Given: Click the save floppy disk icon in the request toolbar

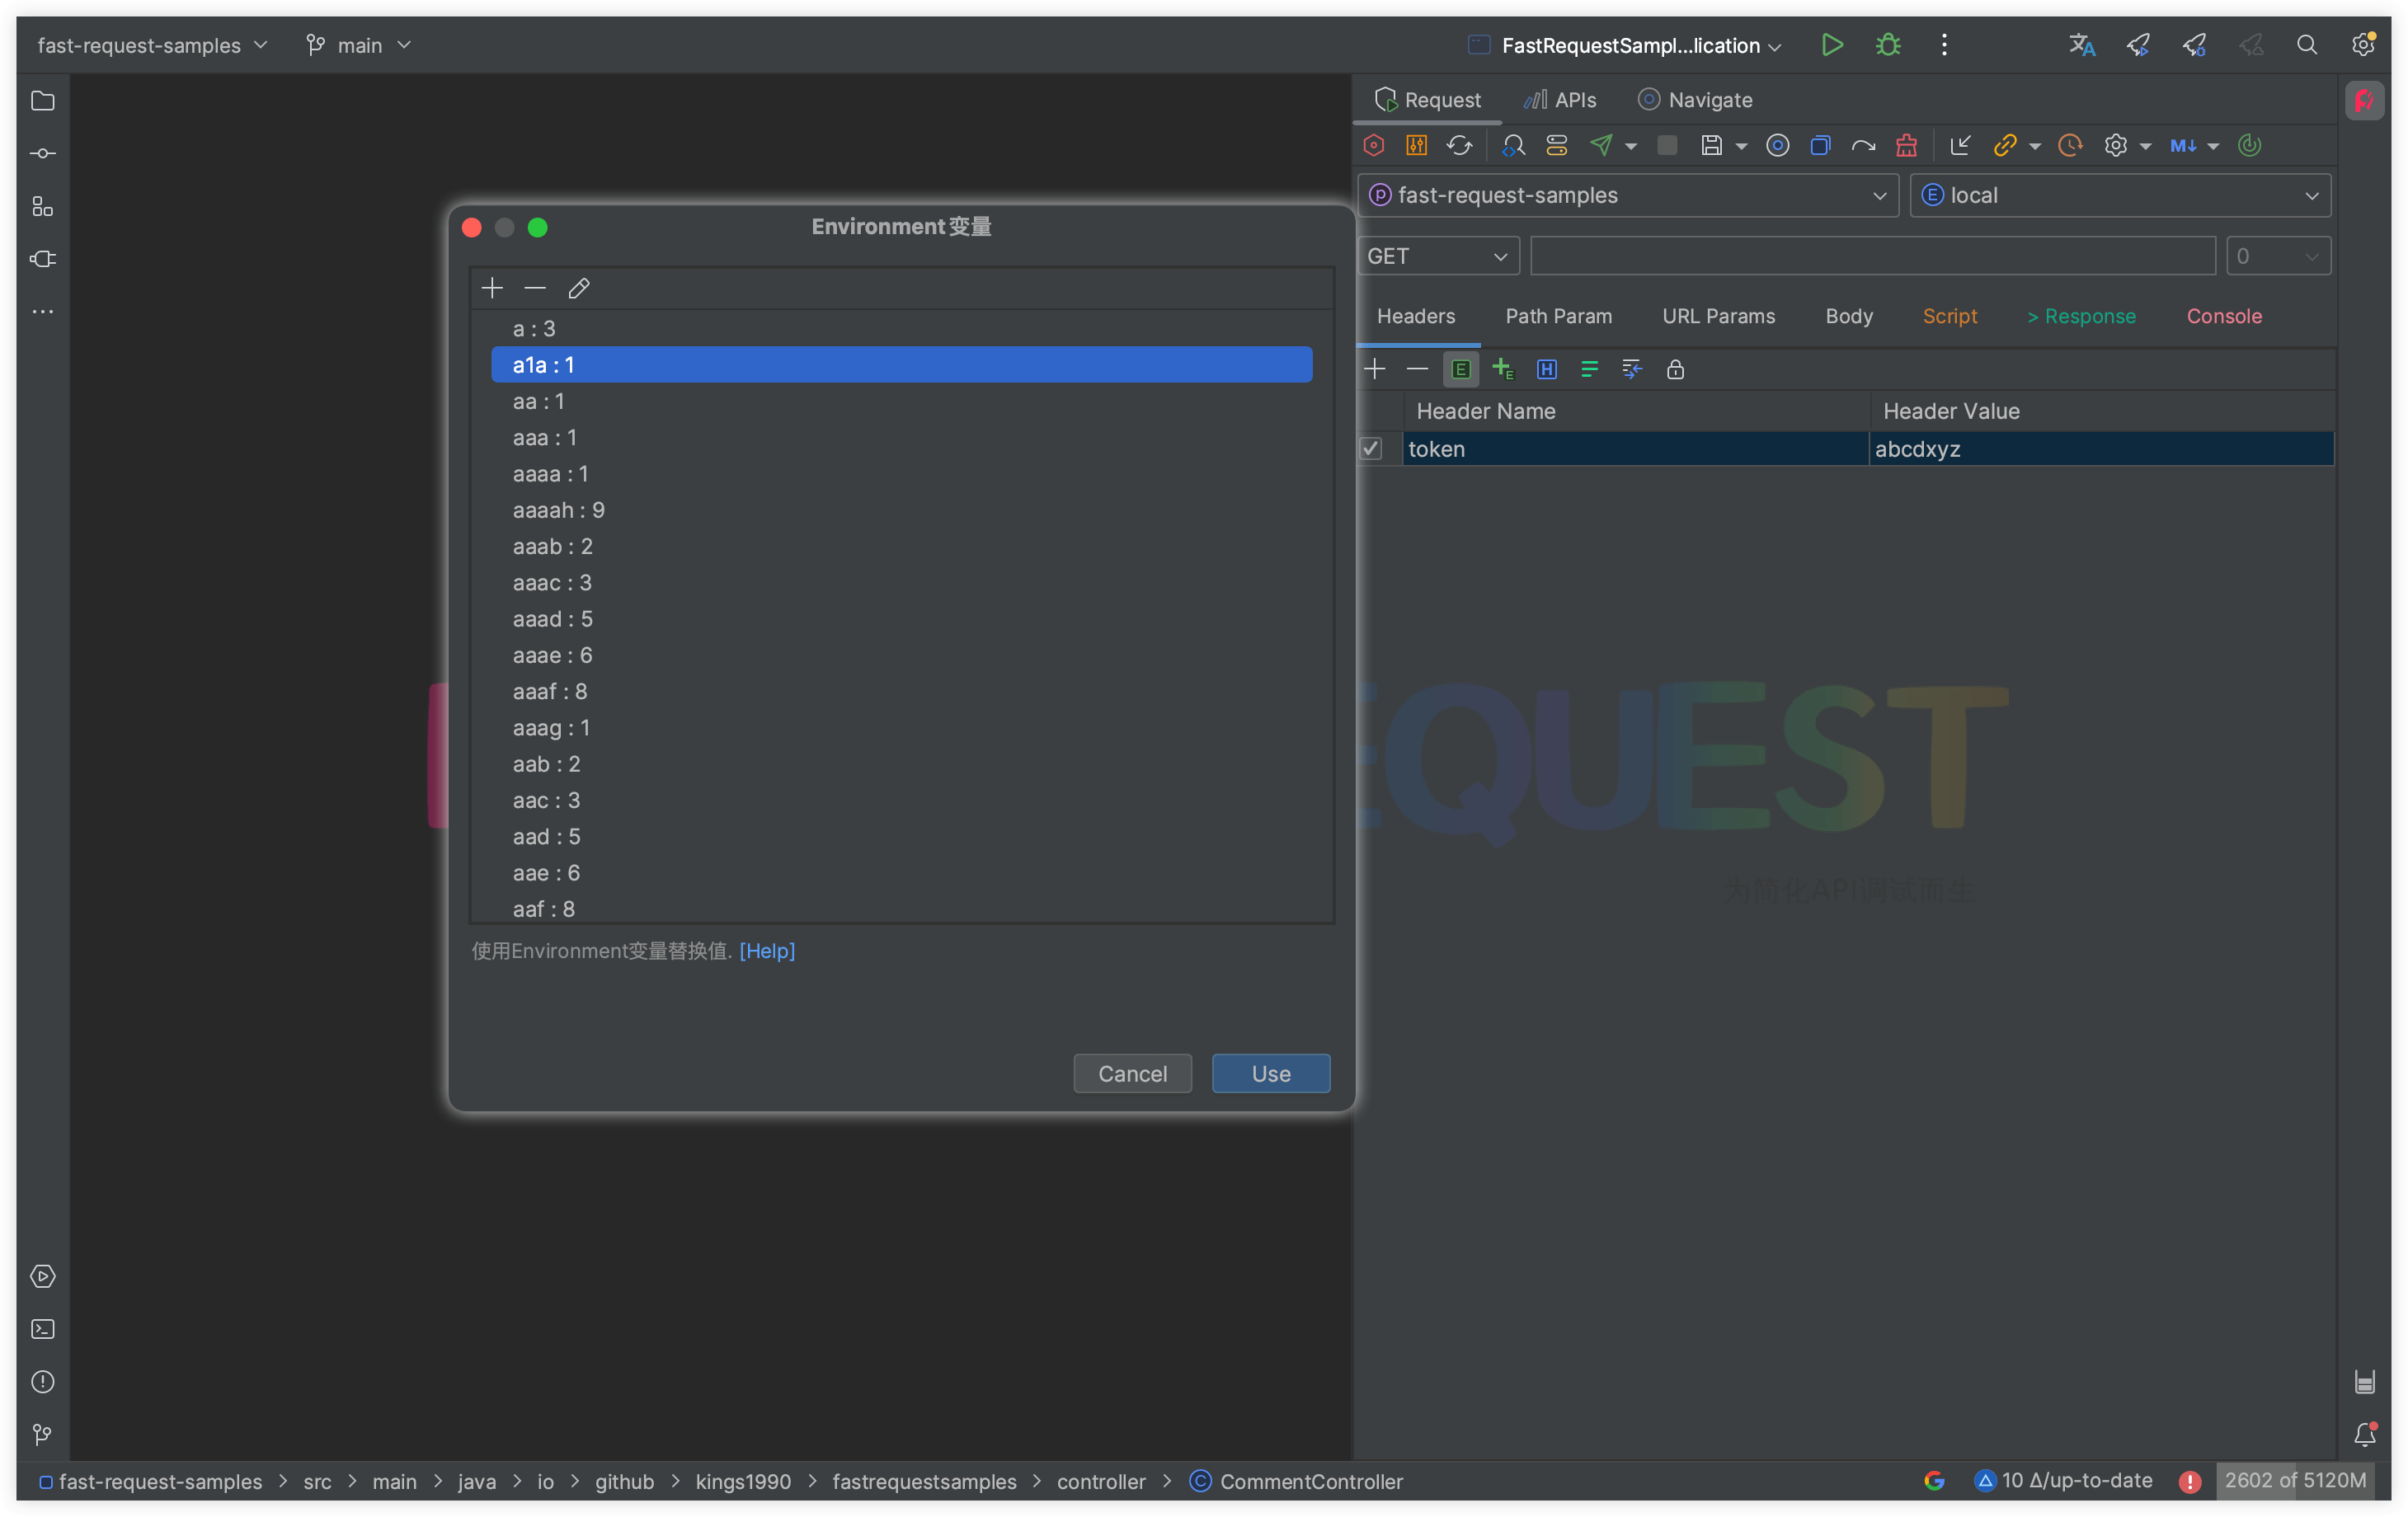Looking at the screenshot, I should coord(1711,146).
